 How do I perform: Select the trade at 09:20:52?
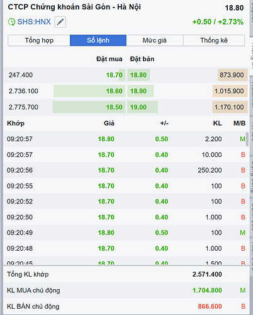pos(126,202)
